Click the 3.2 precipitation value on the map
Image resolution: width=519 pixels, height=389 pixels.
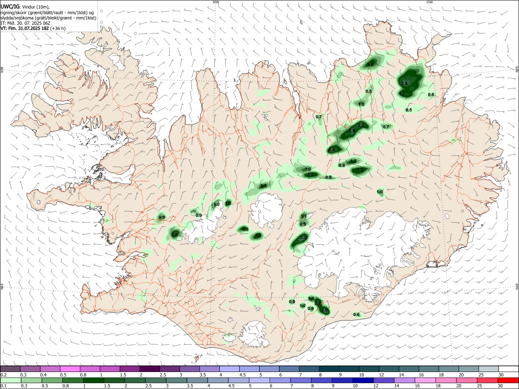coord(303,238)
